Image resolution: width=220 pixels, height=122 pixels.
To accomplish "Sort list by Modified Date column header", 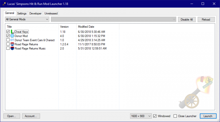I will [86, 27].
